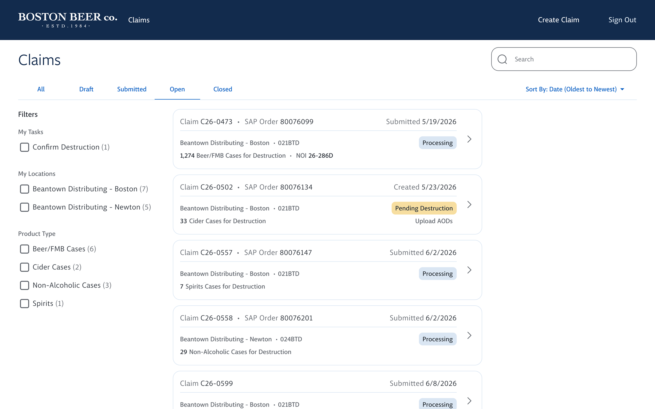Open claim C26-0599 with its chevron arrow
Screen dimensions: 655x409
[469, 401]
